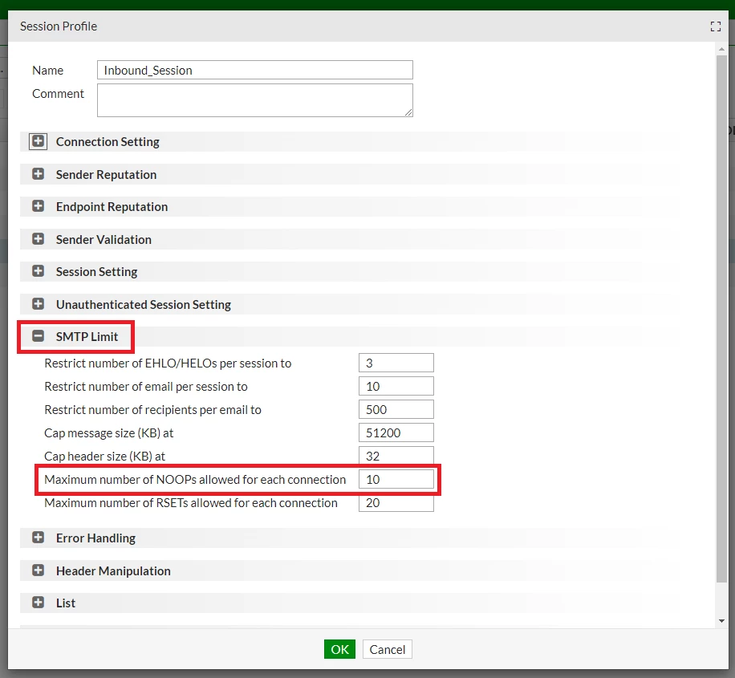This screenshot has height=678, width=735.
Task: Expand the Connection Setting section
Action: pos(38,141)
